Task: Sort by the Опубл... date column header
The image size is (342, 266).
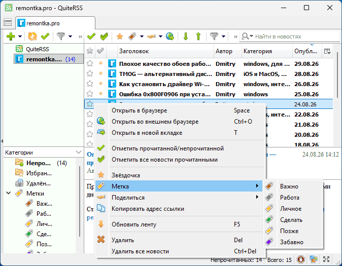Action: 307,51
